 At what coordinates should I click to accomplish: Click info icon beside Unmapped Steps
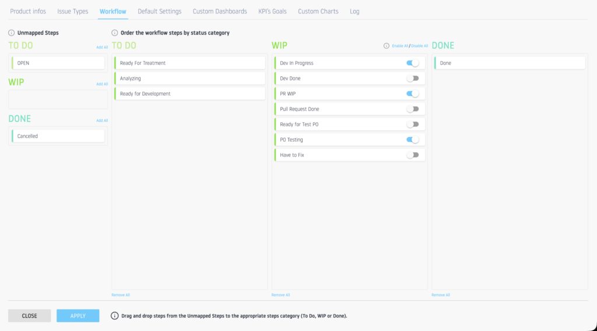pyautogui.click(x=11, y=33)
